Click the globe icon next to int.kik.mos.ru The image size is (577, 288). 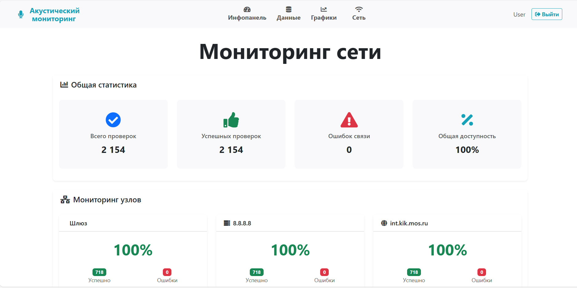pos(384,223)
